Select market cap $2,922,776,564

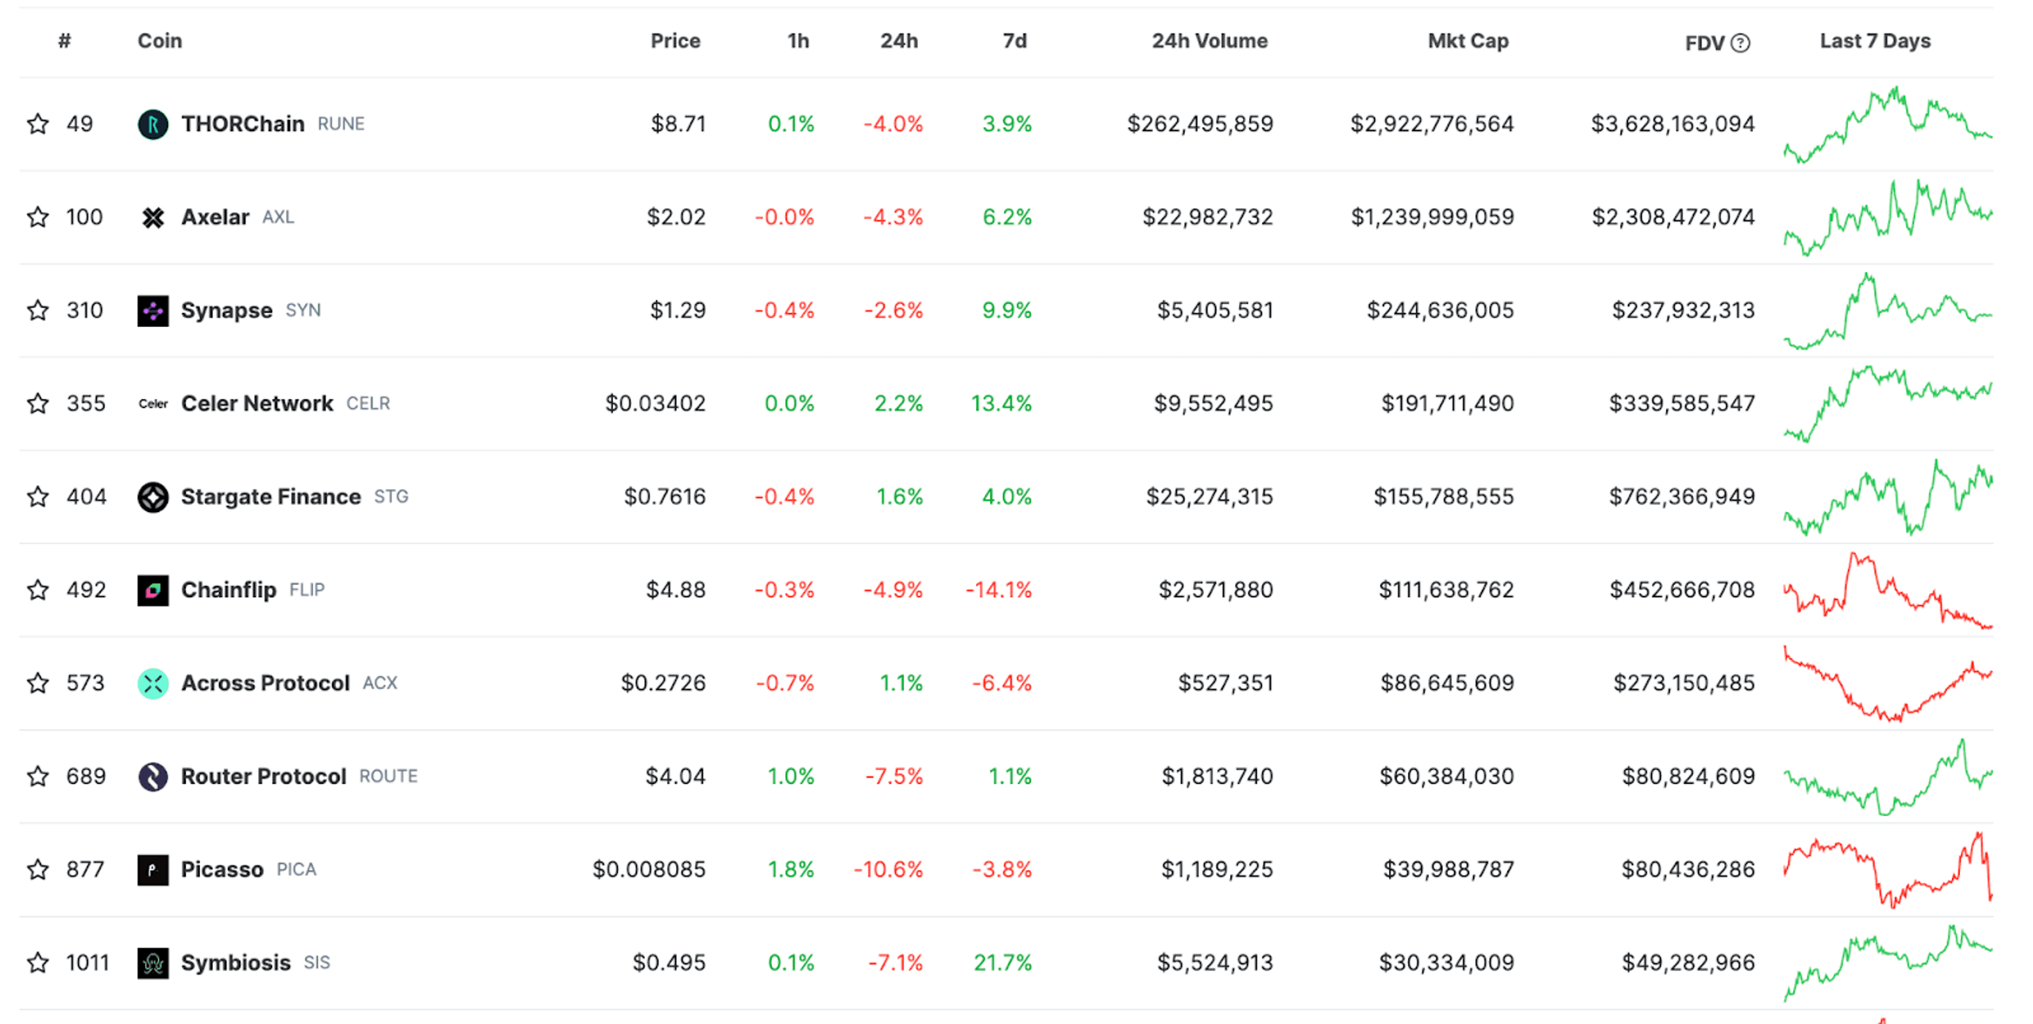tap(1431, 124)
